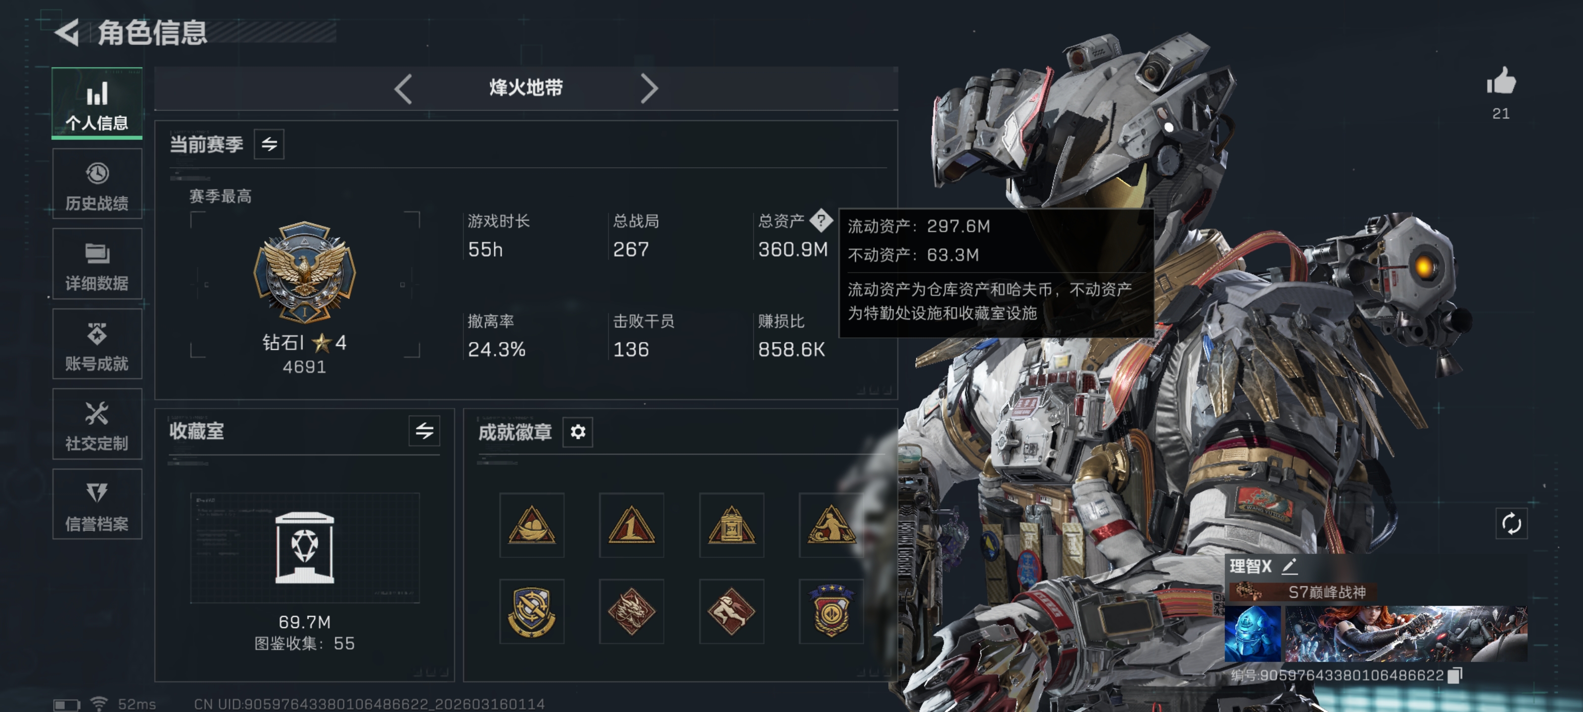Switch to the previous game mode with the left chevron
The height and width of the screenshot is (712, 1583).
pos(403,89)
